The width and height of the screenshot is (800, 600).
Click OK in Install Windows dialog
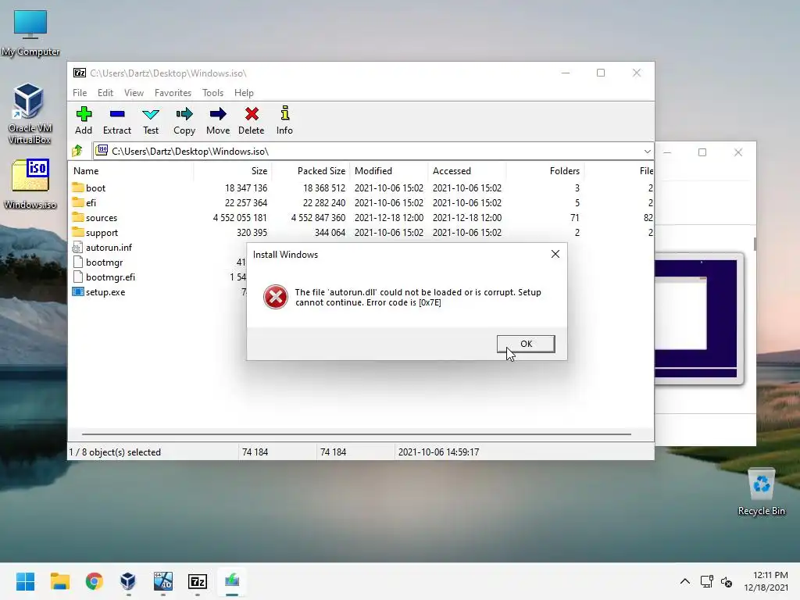[526, 344]
